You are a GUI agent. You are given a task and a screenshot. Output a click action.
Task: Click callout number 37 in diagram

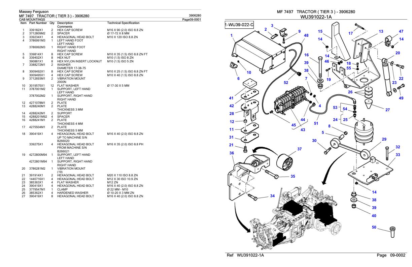click(299, 149)
